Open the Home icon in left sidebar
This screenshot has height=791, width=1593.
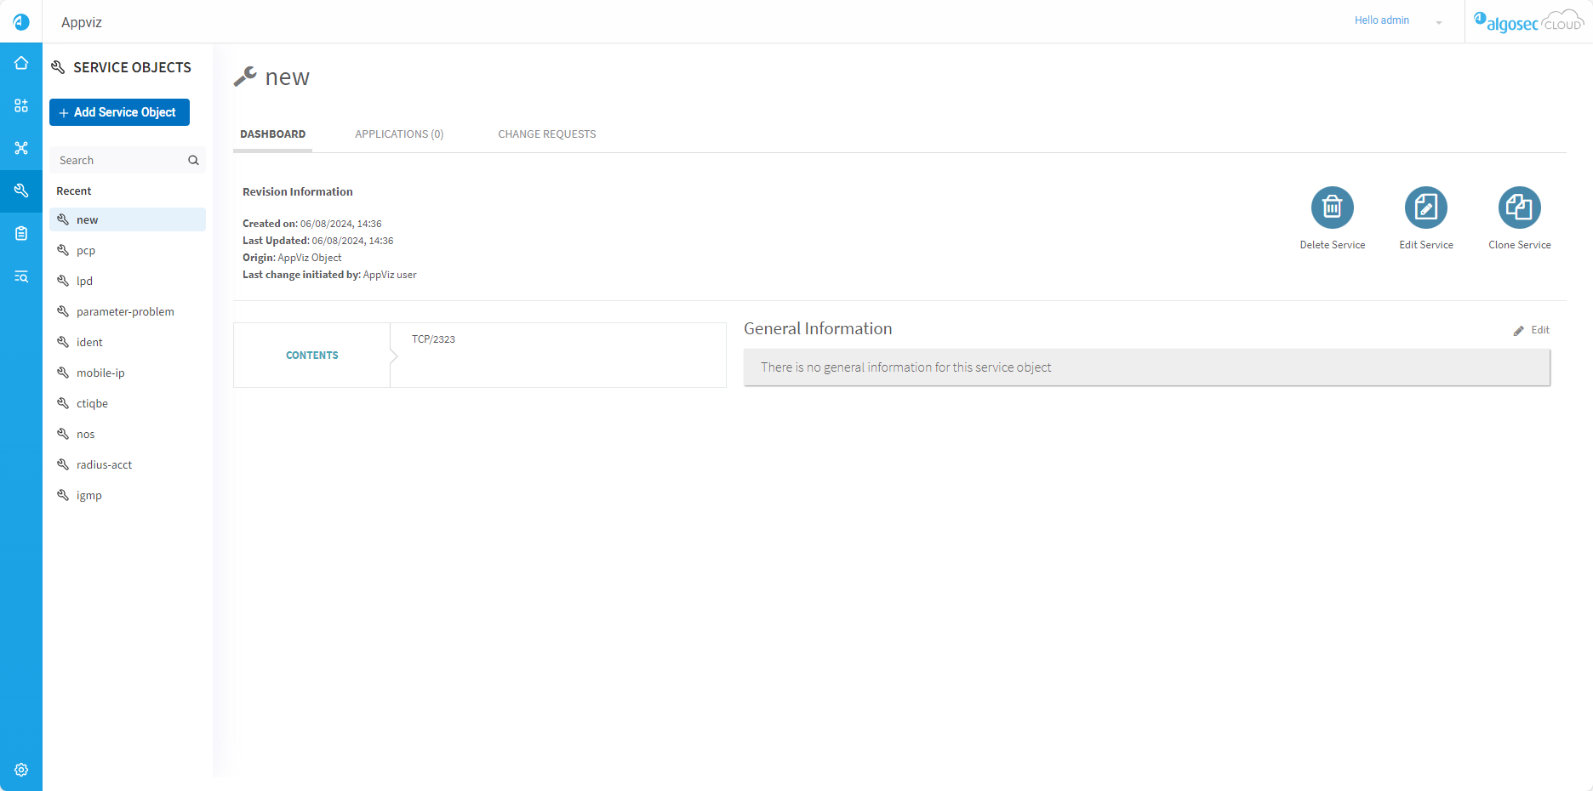[21, 64]
